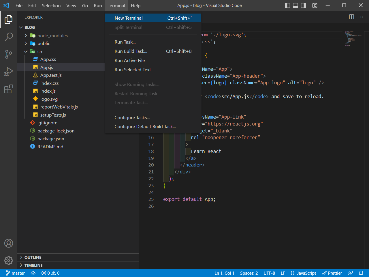This screenshot has height=277, width=369.
Task: Click the VS Code logo icon
Action: 6,5
